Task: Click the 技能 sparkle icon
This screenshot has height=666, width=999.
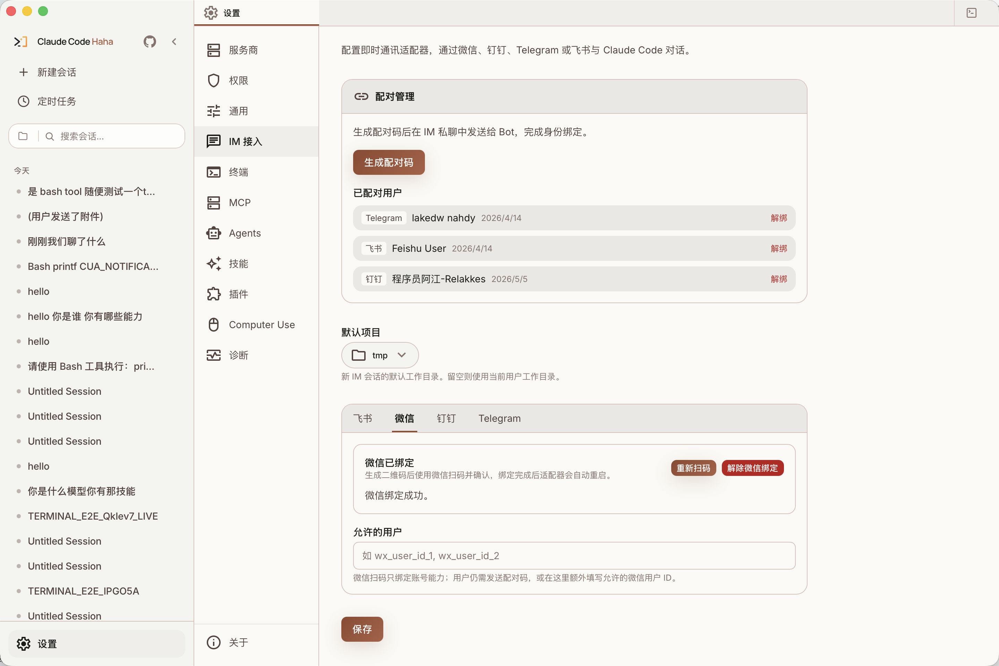Action: pyautogui.click(x=213, y=264)
